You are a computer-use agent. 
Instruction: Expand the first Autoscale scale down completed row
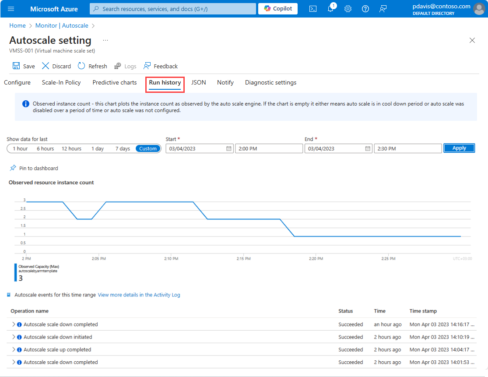[14, 324]
